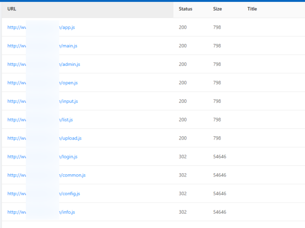Screen dimensions: 305x228
Task: Click status 302 in config.js row
Action: [183, 194]
